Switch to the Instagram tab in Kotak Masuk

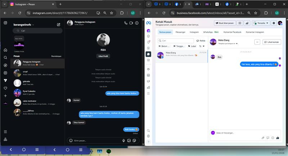[x=194, y=32]
